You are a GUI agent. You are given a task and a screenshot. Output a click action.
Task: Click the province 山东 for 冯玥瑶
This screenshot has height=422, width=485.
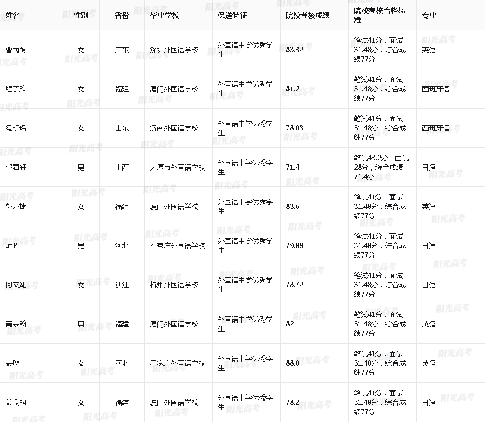[x=122, y=128]
